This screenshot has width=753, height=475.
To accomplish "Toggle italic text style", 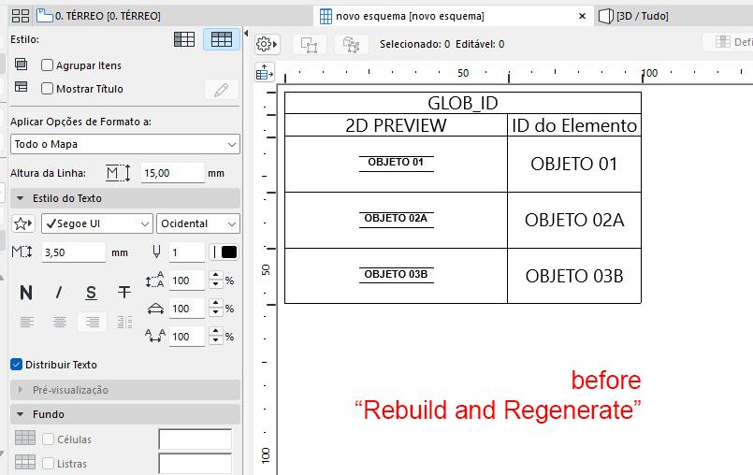I will (x=59, y=292).
